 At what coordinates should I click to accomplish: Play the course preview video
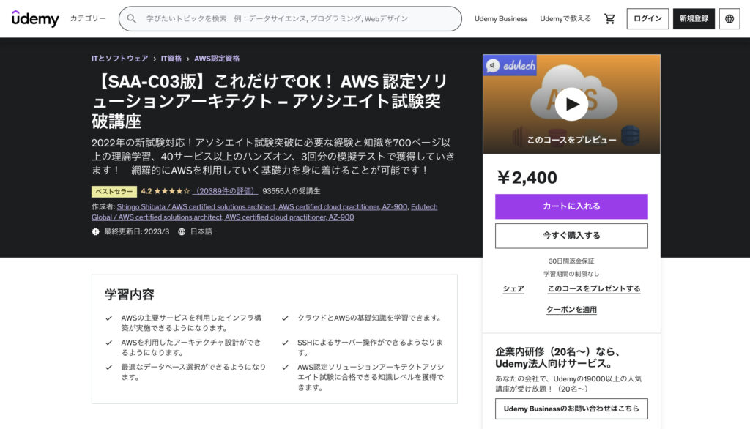571,104
